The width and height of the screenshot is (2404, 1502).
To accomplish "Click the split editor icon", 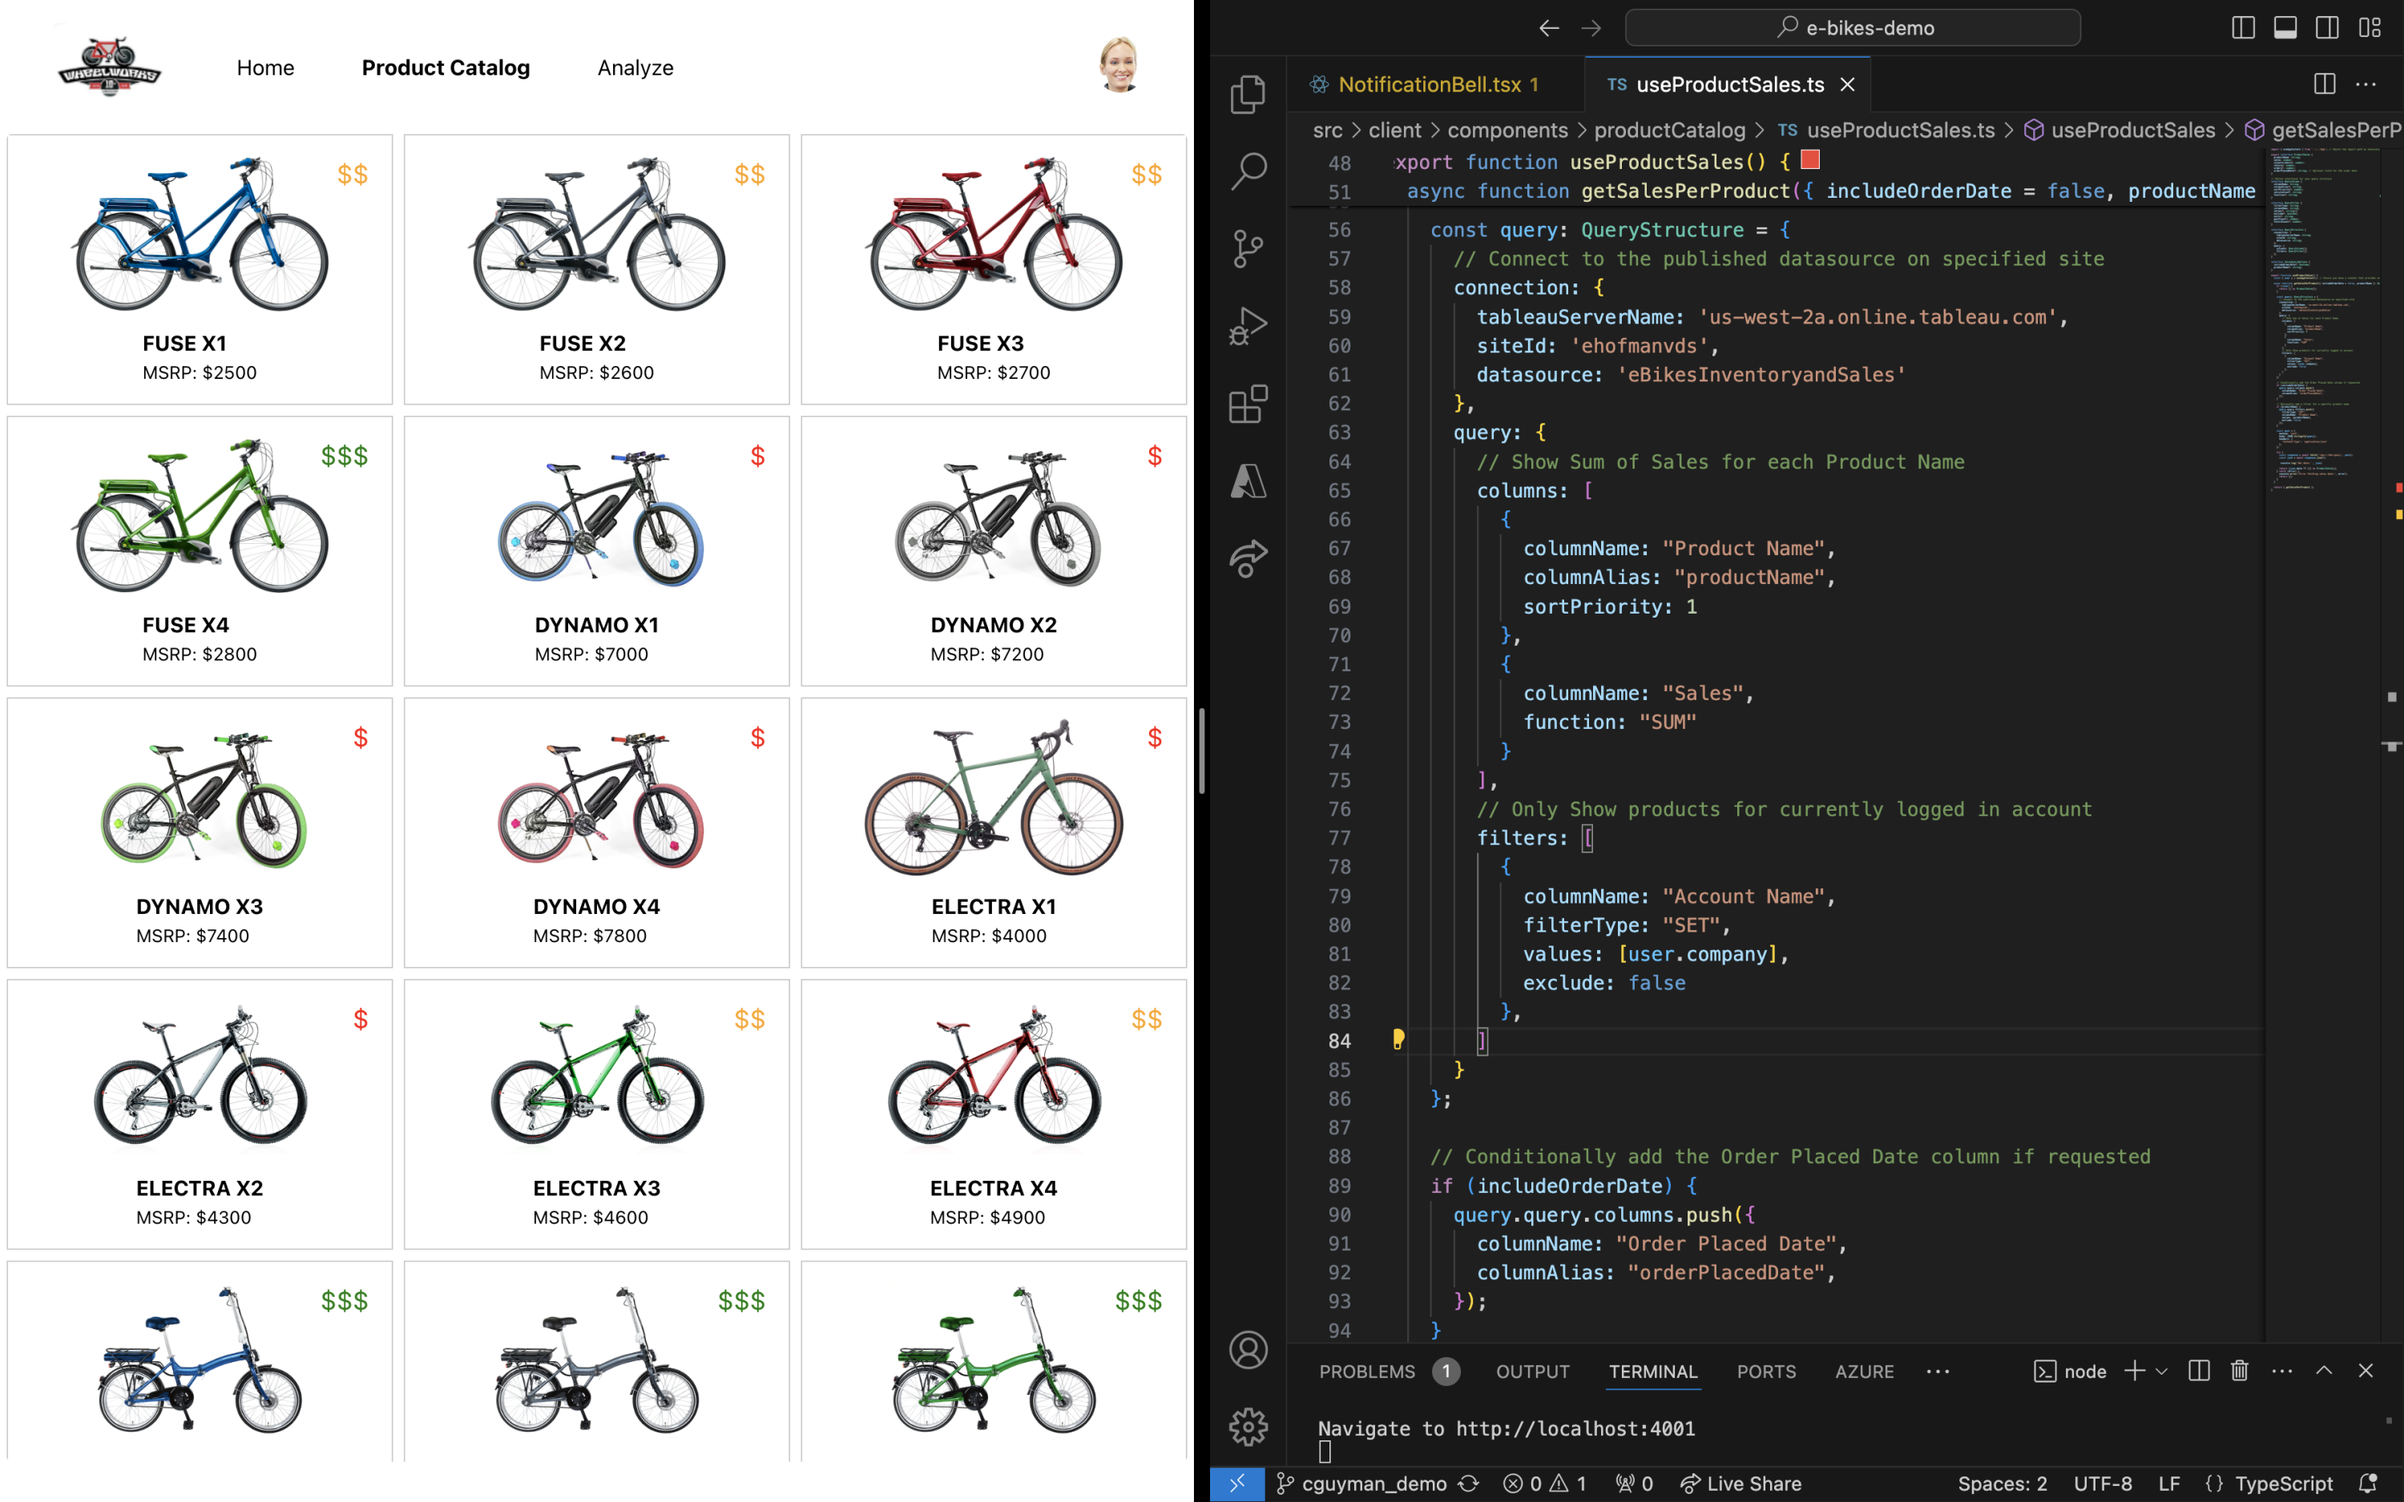I will tap(2325, 83).
